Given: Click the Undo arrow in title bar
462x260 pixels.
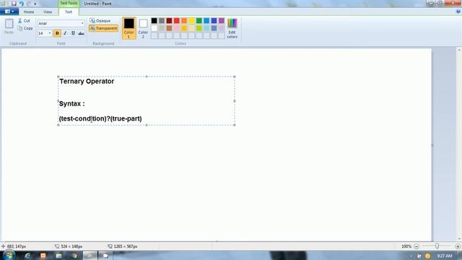Looking at the screenshot, I should tap(21, 4).
